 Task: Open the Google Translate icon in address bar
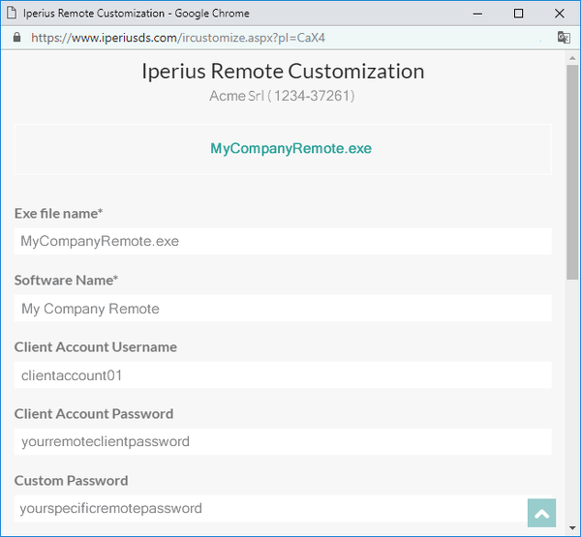tap(564, 38)
